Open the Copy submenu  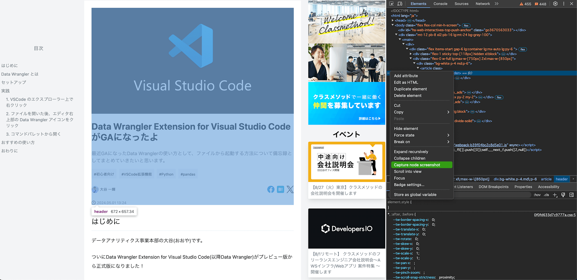pos(421,112)
